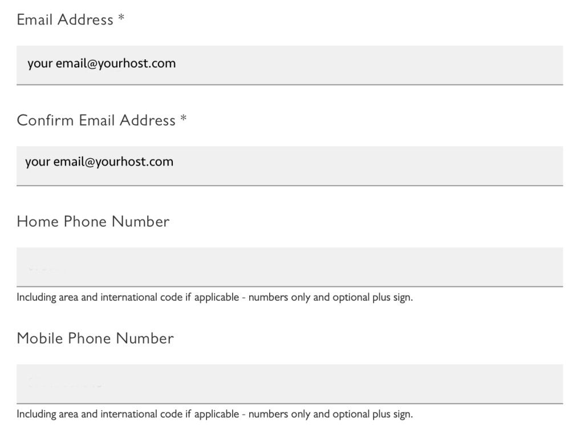Place cursor in the Confirm Email's entered text

[x=99, y=162]
